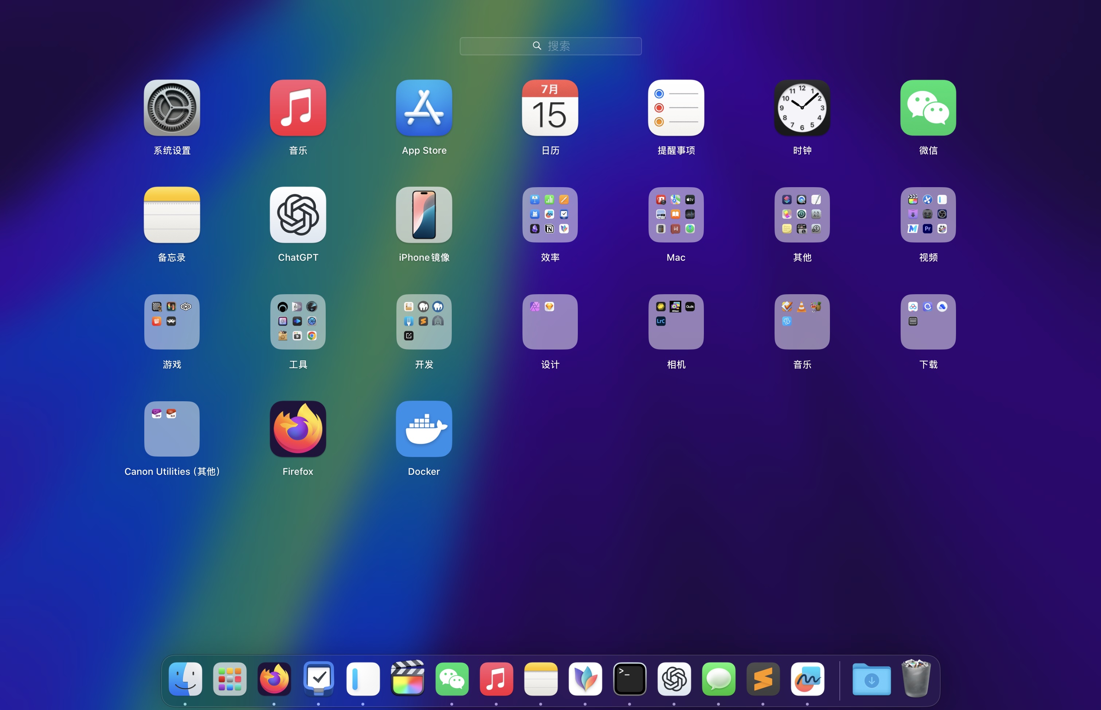Open ChatGPT from Launchpad grid
The image size is (1101, 710).
coord(298,215)
